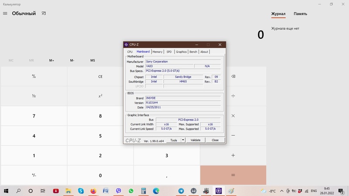Expand the Tools dropdown arrow in CPU-Z
Viewport: 349px width, 196px height.
click(x=183, y=140)
